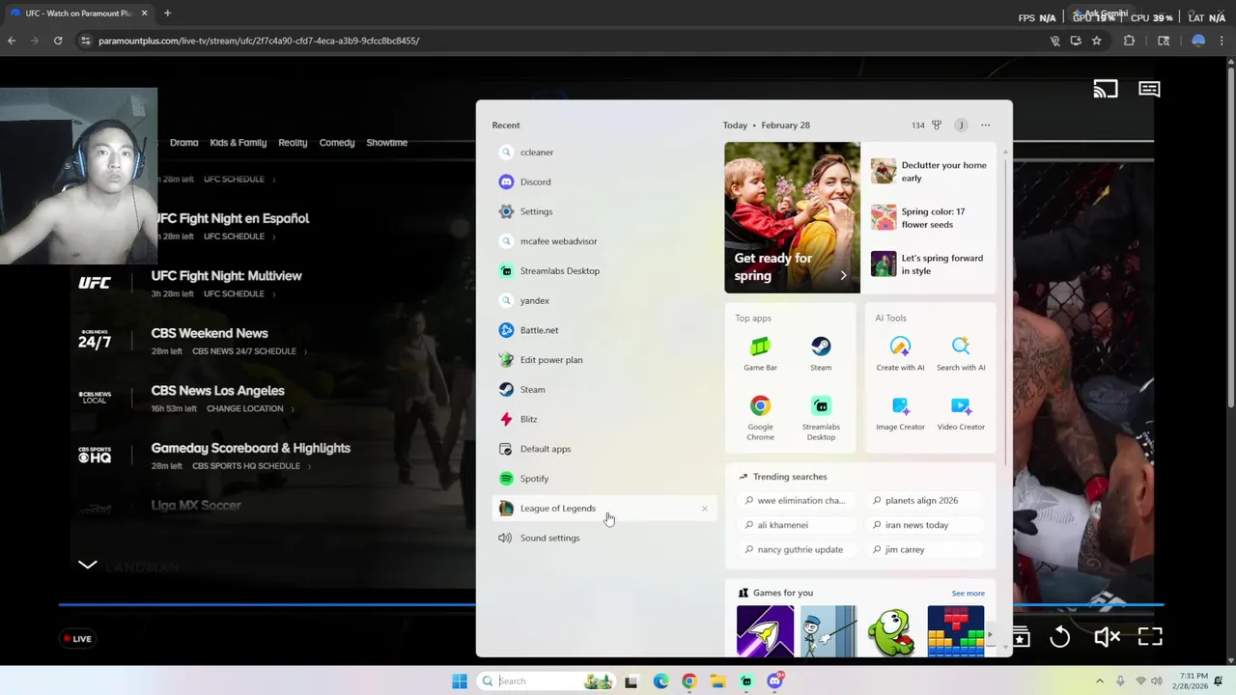Open Search with AI tool
This screenshot has width=1236, height=695.
coord(961,353)
